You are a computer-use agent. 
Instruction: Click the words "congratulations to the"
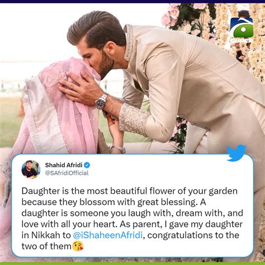pyautogui.click(x=193, y=235)
